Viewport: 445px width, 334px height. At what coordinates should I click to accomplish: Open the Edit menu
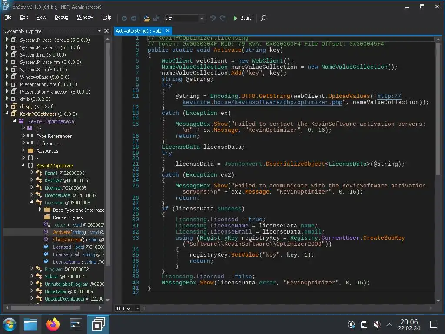tap(24, 17)
